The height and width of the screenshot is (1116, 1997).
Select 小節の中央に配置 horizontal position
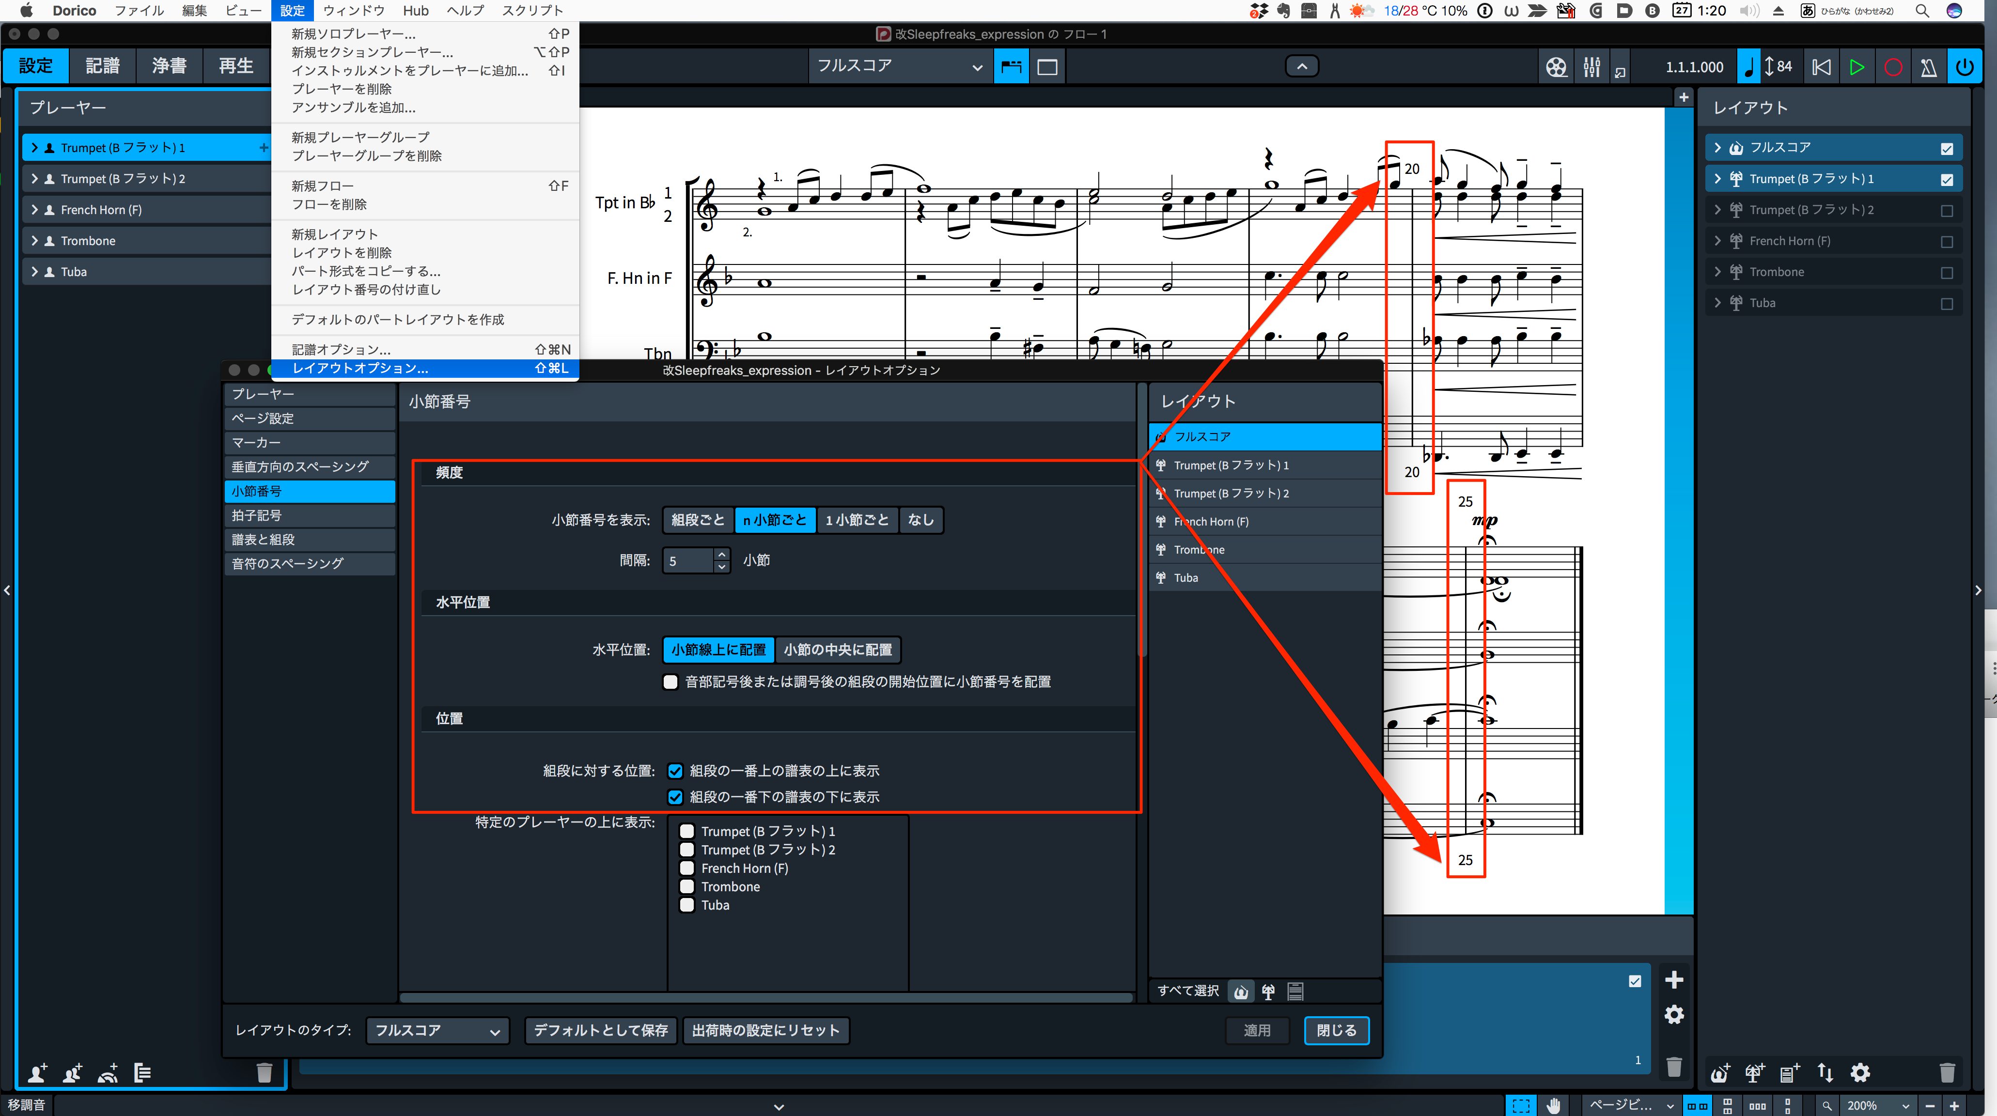(x=837, y=650)
